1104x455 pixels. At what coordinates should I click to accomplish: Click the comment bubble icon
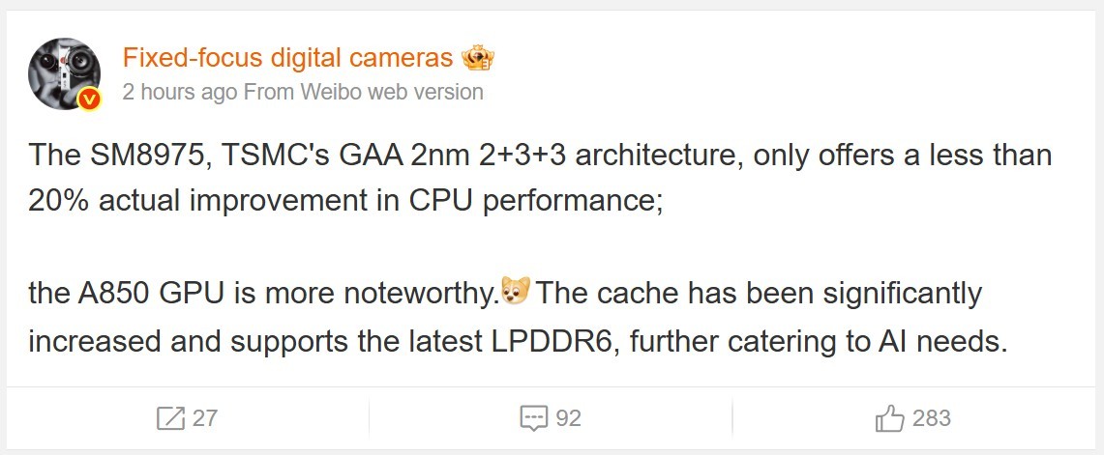534,418
